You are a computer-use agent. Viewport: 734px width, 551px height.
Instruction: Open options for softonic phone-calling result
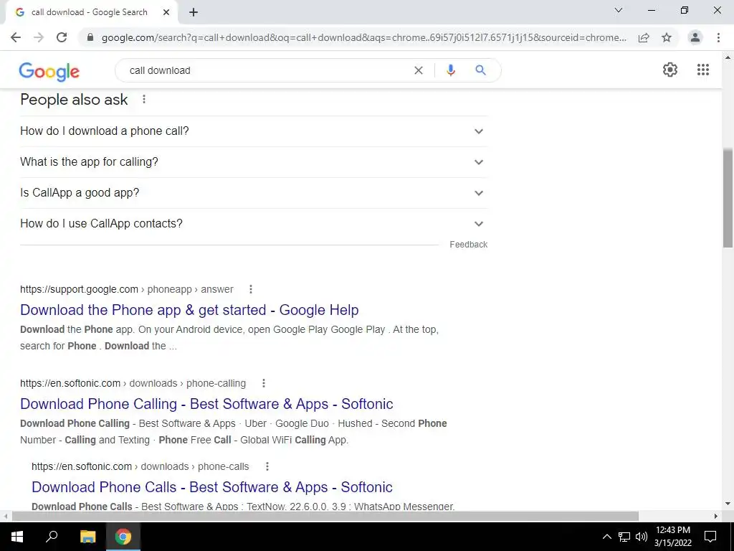[x=264, y=383]
